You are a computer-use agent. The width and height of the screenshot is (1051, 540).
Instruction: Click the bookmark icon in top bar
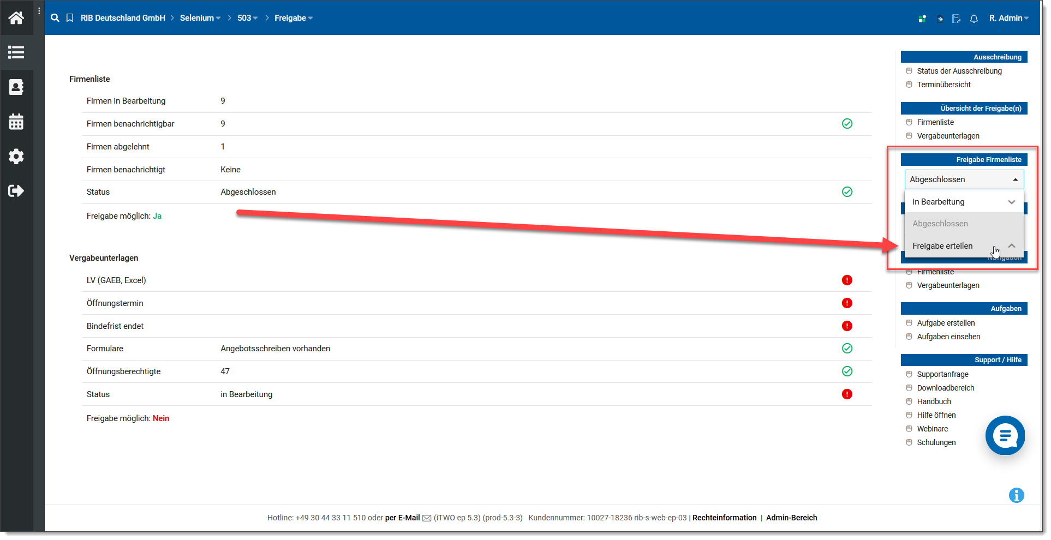point(70,18)
